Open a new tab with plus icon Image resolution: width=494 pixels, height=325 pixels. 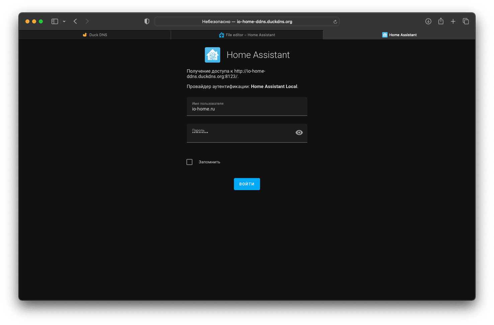453,21
